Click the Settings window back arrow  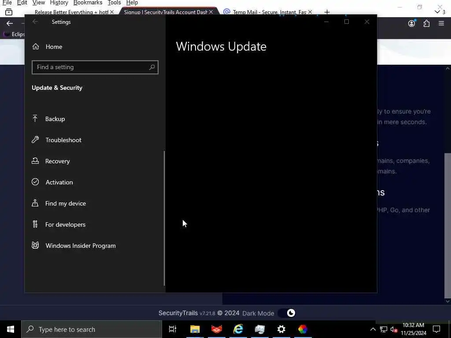tap(35, 22)
